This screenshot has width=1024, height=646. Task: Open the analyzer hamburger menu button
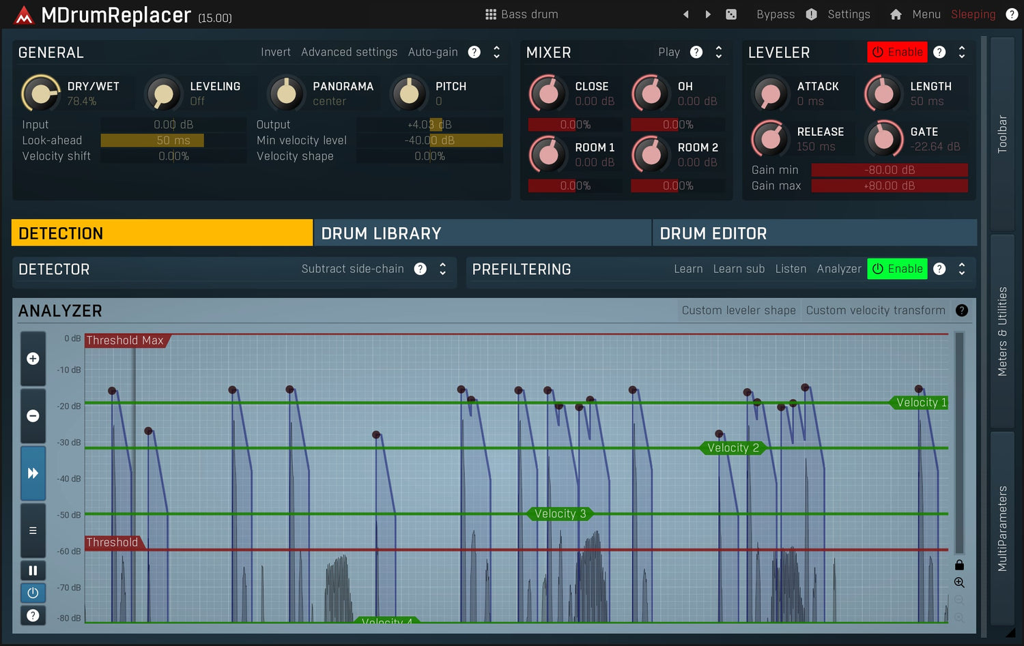click(x=33, y=531)
